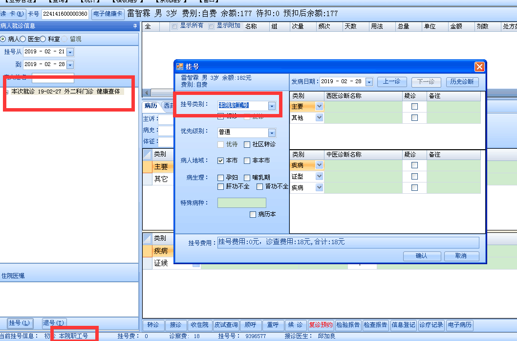Image resolution: width=517 pixels, height=341 pixels.
Task: Click the 皮试查询 toolbar button
Action: [226, 325]
